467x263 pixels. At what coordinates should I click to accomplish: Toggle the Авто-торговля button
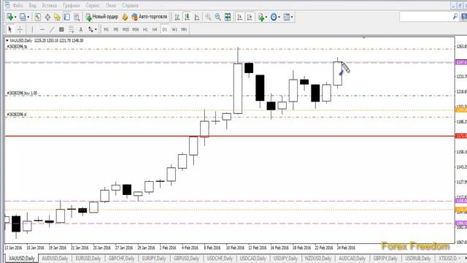pos(150,17)
